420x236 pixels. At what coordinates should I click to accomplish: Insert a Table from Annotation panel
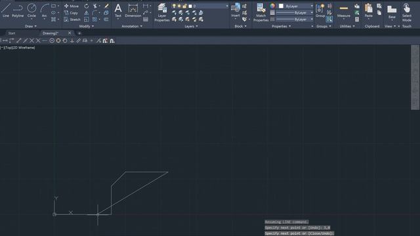(146, 19)
